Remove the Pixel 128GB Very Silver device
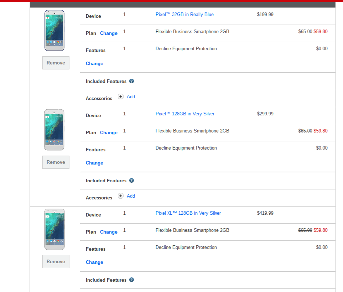 tap(56, 162)
